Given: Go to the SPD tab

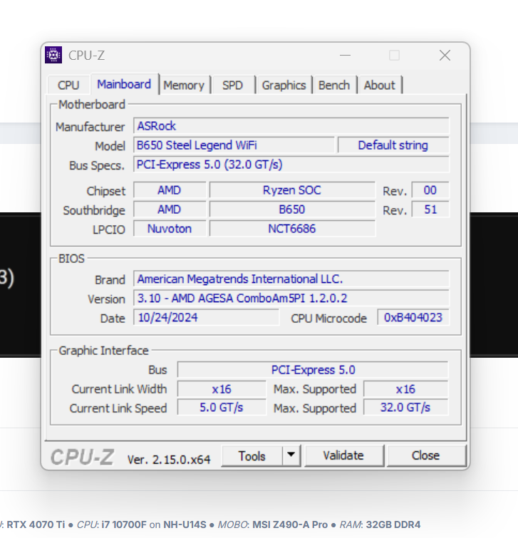Looking at the screenshot, I should [232, 85].
